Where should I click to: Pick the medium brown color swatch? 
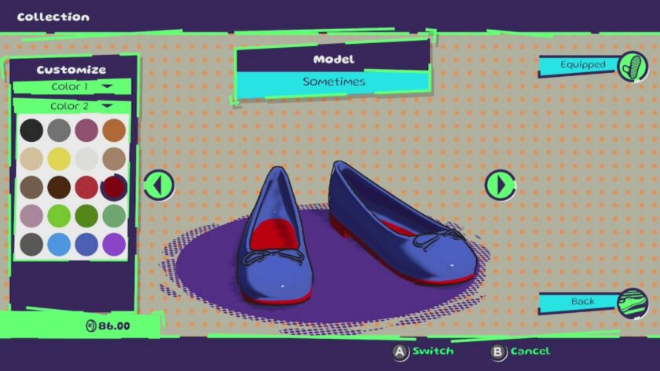[31, 187]
